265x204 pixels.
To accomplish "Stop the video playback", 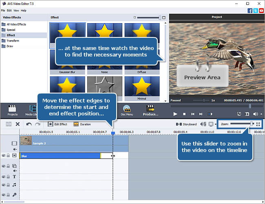I will (x=184, y=114).
